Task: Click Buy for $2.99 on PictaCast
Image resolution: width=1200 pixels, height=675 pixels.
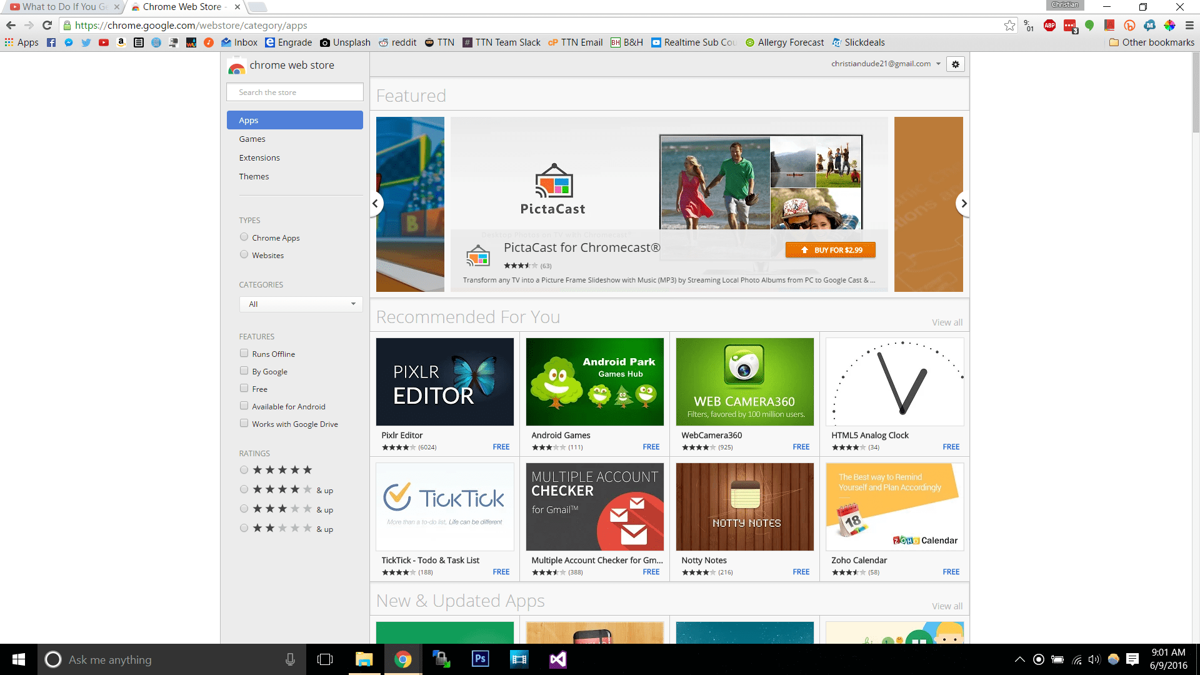Action: pyautogui.click(x=830, y=249)
